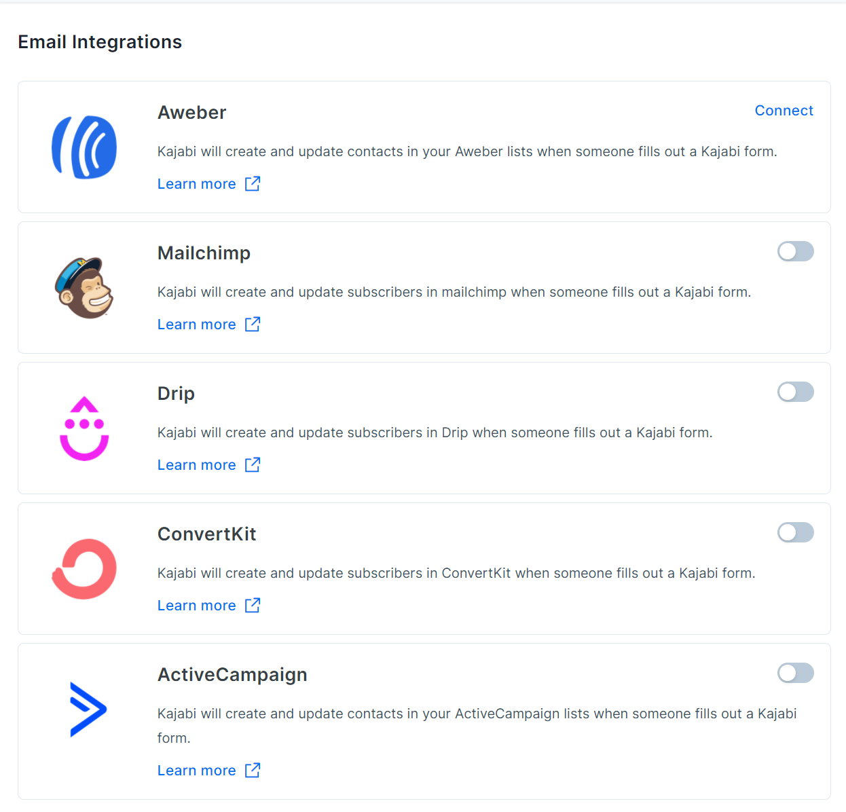Toggle the ConvertKit integration on
The height and width of the screenshot is (812, 846).
click(796, 533)
